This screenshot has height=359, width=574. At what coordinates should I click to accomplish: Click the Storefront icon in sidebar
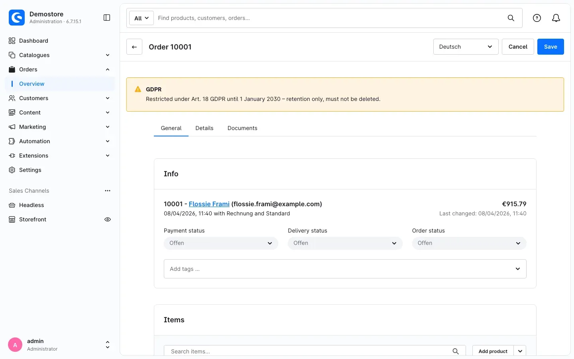[x=12, y=219]
